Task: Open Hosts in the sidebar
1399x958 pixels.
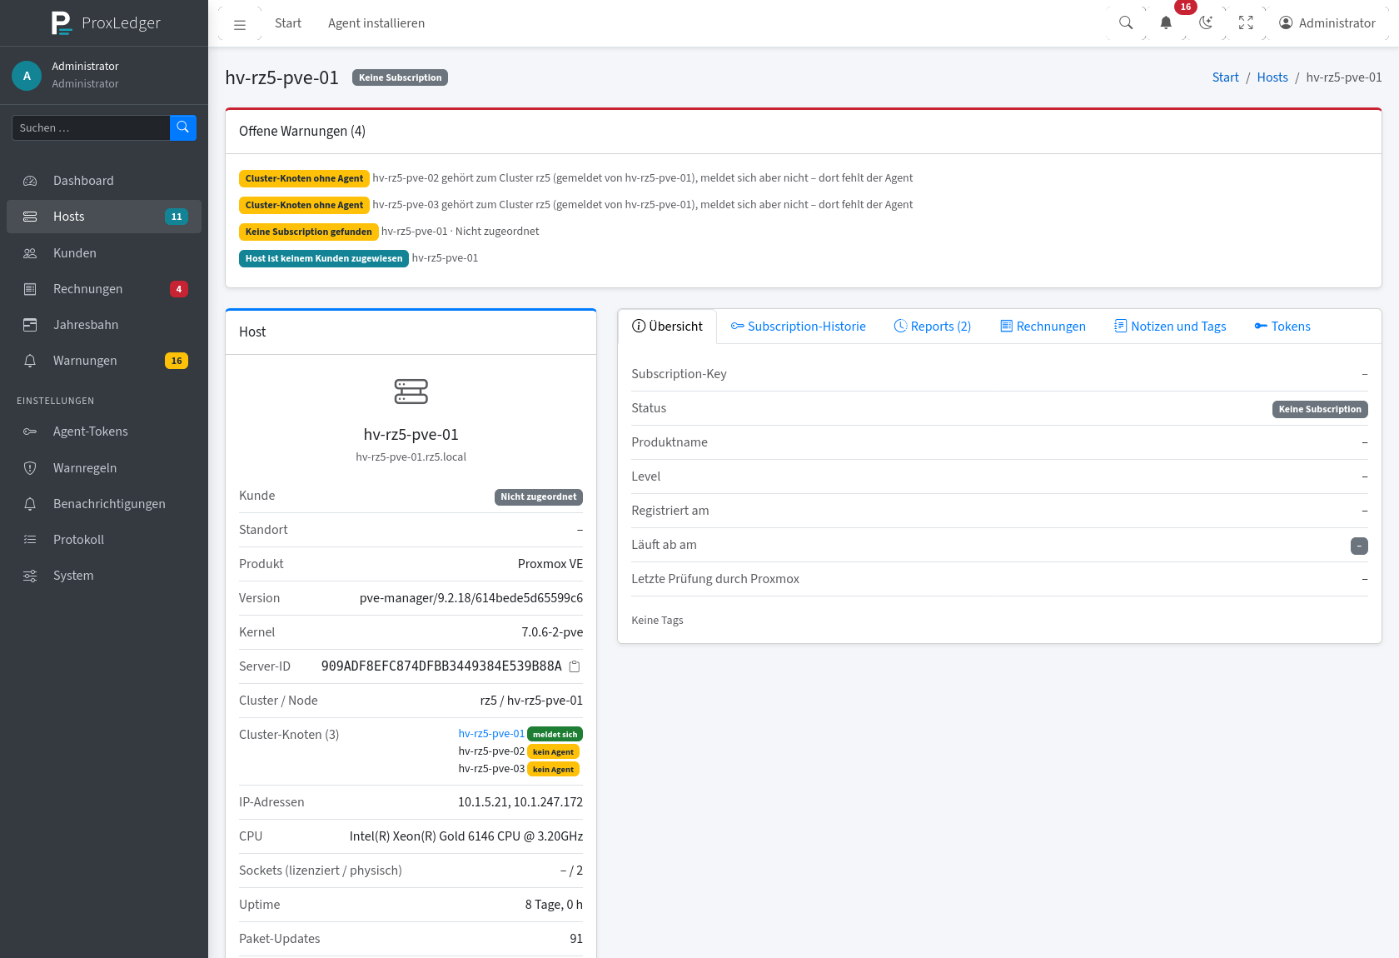Action: 104,217
